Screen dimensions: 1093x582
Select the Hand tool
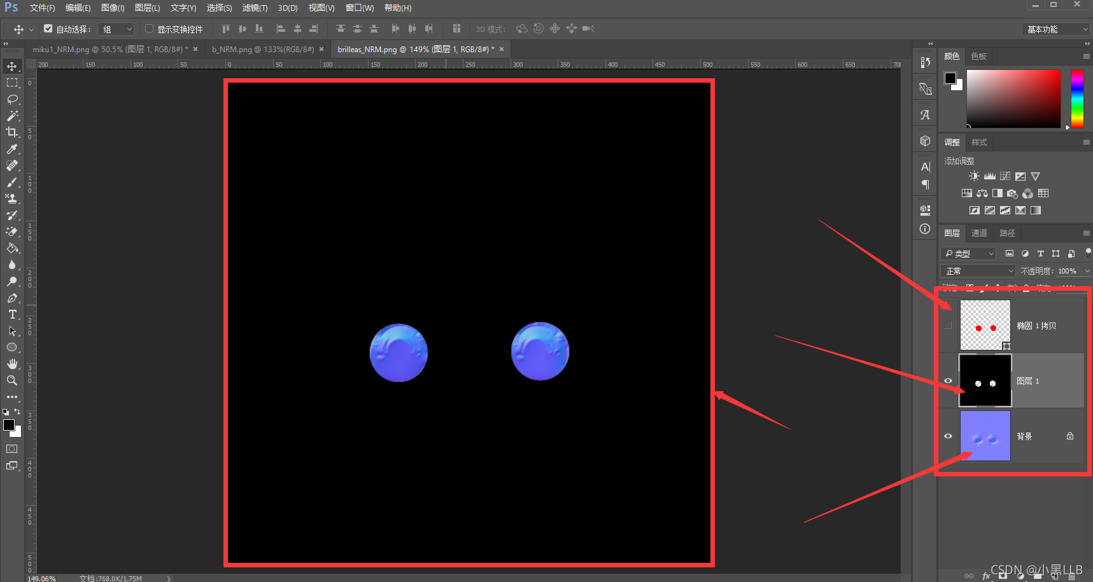point(12,364)
